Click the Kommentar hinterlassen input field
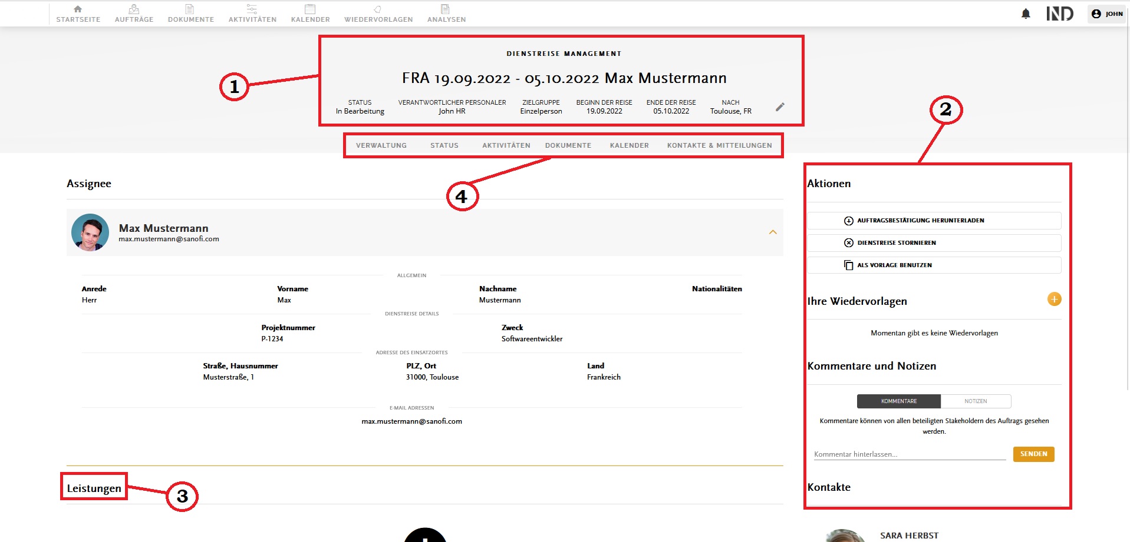The image size is (1130, 542). coord(910,454)
